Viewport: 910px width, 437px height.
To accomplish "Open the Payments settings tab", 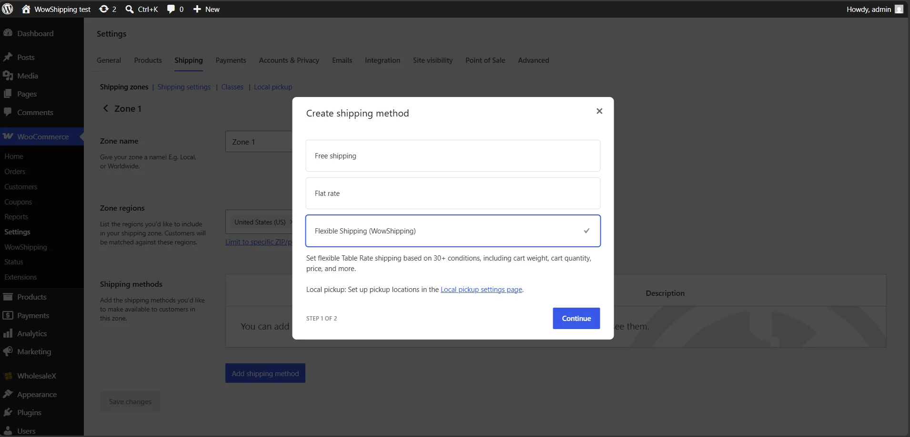I will click(x=231, y=60).
